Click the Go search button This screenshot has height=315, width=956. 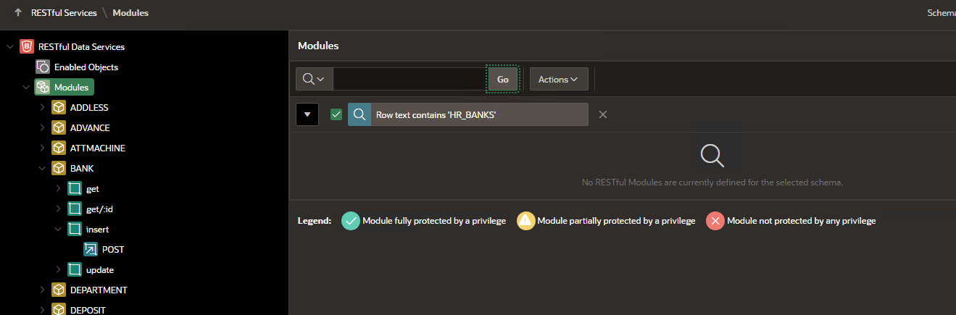coord(502,79)
